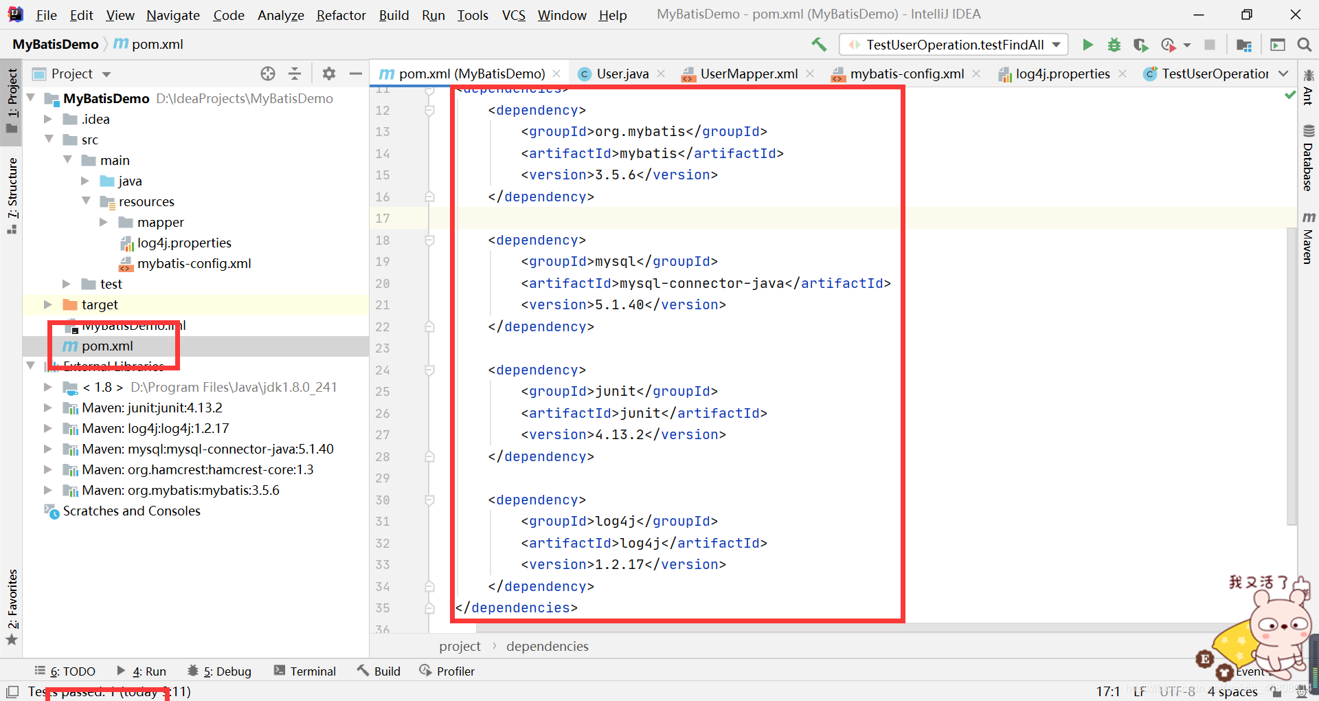Click the Build Project hammer icon
This screenshot has width=1319, height=701.
point(818,45)
